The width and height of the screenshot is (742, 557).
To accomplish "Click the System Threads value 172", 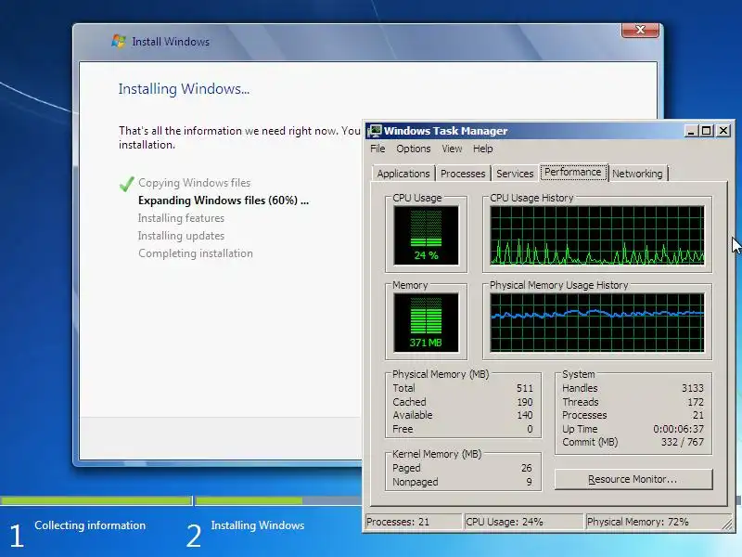I will pos(696,402).
